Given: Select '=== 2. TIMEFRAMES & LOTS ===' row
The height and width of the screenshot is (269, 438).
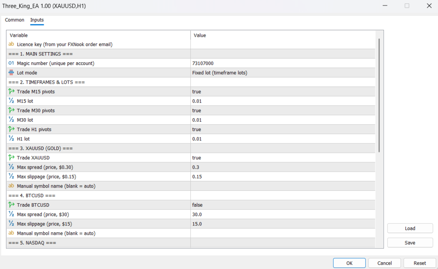Looking at the screenshot, I should (191, 82).
